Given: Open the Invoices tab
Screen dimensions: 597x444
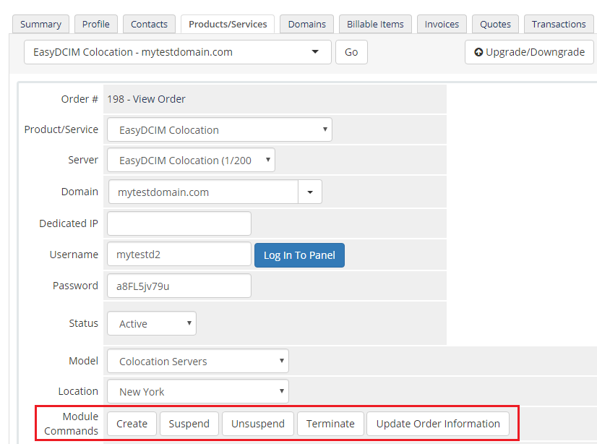Looking at the screenshot, I should click(x=442, y=24).
